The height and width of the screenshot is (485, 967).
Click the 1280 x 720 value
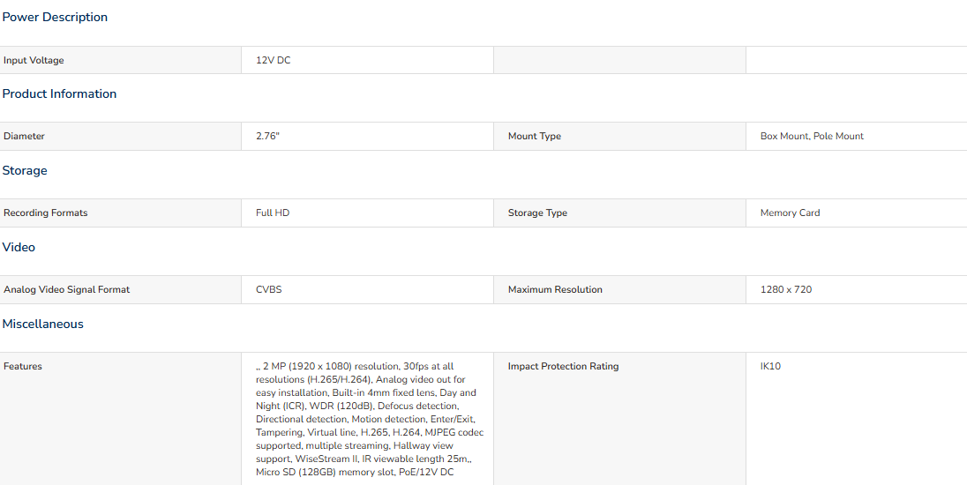point(785,289)
